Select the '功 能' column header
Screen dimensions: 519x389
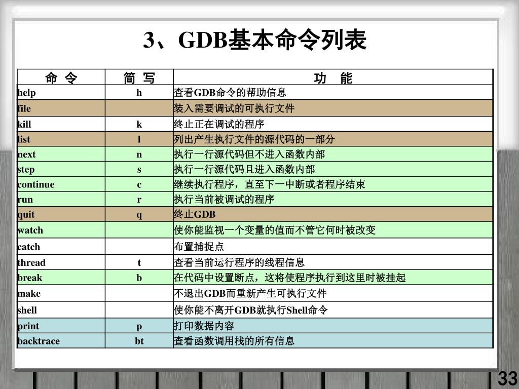click(x=333, y=78)
